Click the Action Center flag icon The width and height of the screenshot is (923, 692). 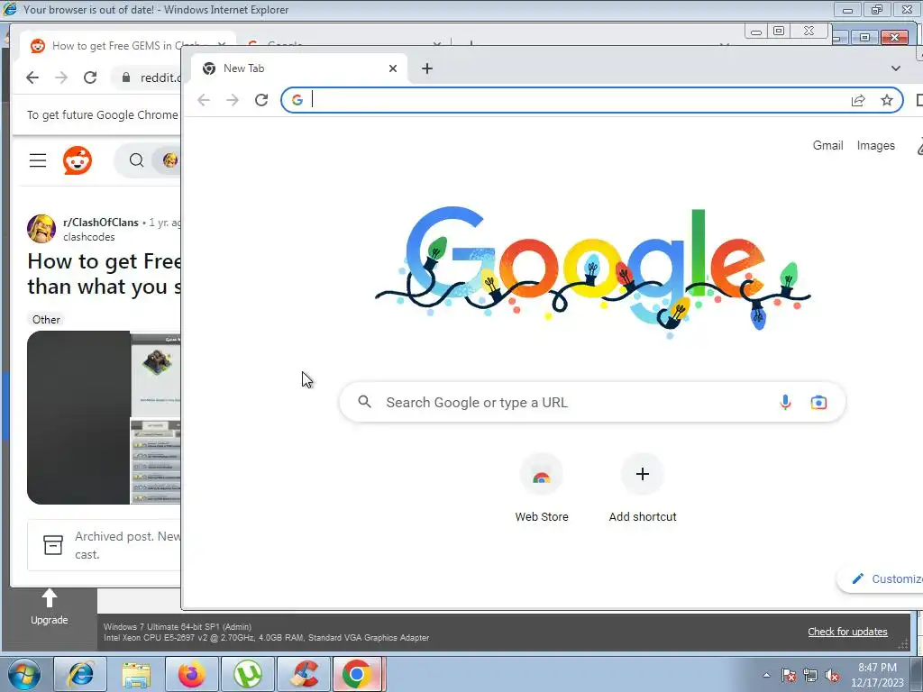click(788, 675)
